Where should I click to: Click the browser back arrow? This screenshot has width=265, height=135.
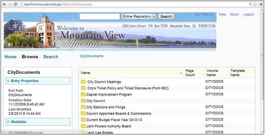[4, 4]
